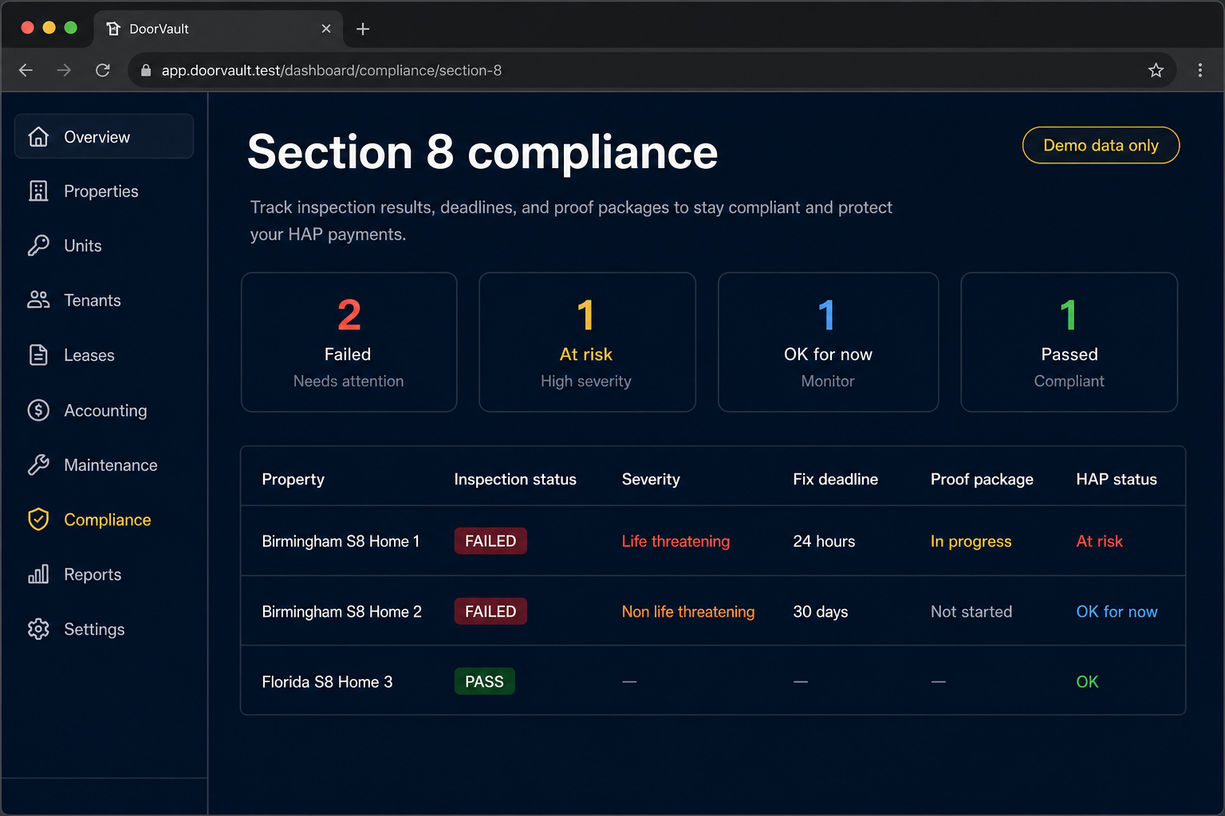Click FAILED badge for Birmingham S8 Home 2
The width and height of the screenshot is (1225, 816).
click(490, 611)
